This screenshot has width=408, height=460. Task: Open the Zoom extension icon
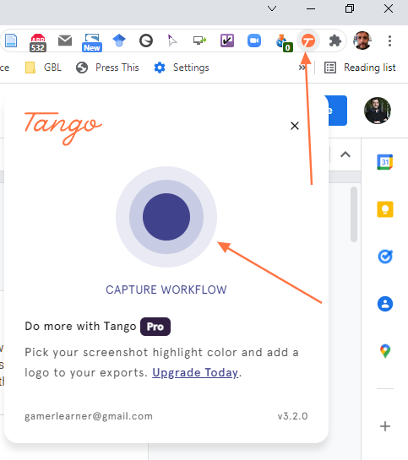coord(254,41)
